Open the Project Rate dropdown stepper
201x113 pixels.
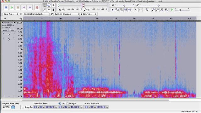click(x=13, y=107)
